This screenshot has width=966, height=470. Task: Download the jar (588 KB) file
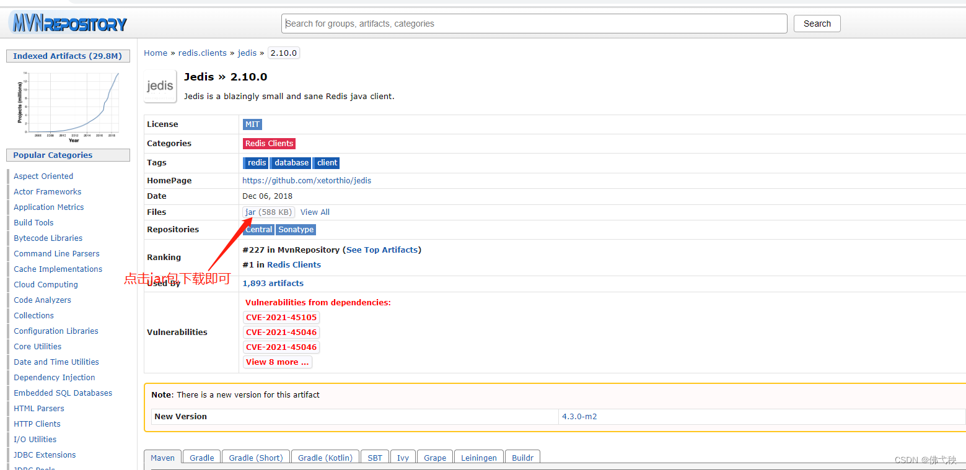[268, 212]
